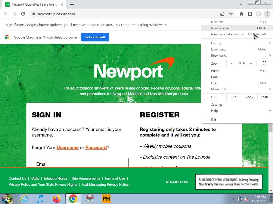Decrease zoom with the minus control
The width and height of the screenshot is (273, 204).
click(x=231, y=63)
